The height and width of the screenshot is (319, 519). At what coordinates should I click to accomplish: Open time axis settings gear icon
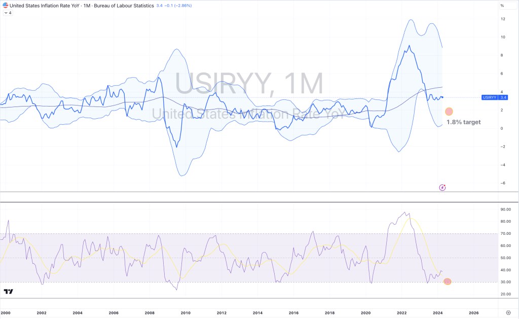tap(508, 313)
